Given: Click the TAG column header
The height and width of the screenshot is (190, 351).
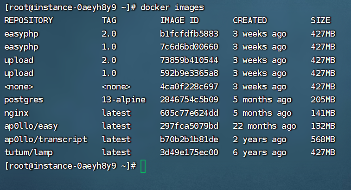Looking at the screenshot, I should pyautogui.click(x=109, y=20).
